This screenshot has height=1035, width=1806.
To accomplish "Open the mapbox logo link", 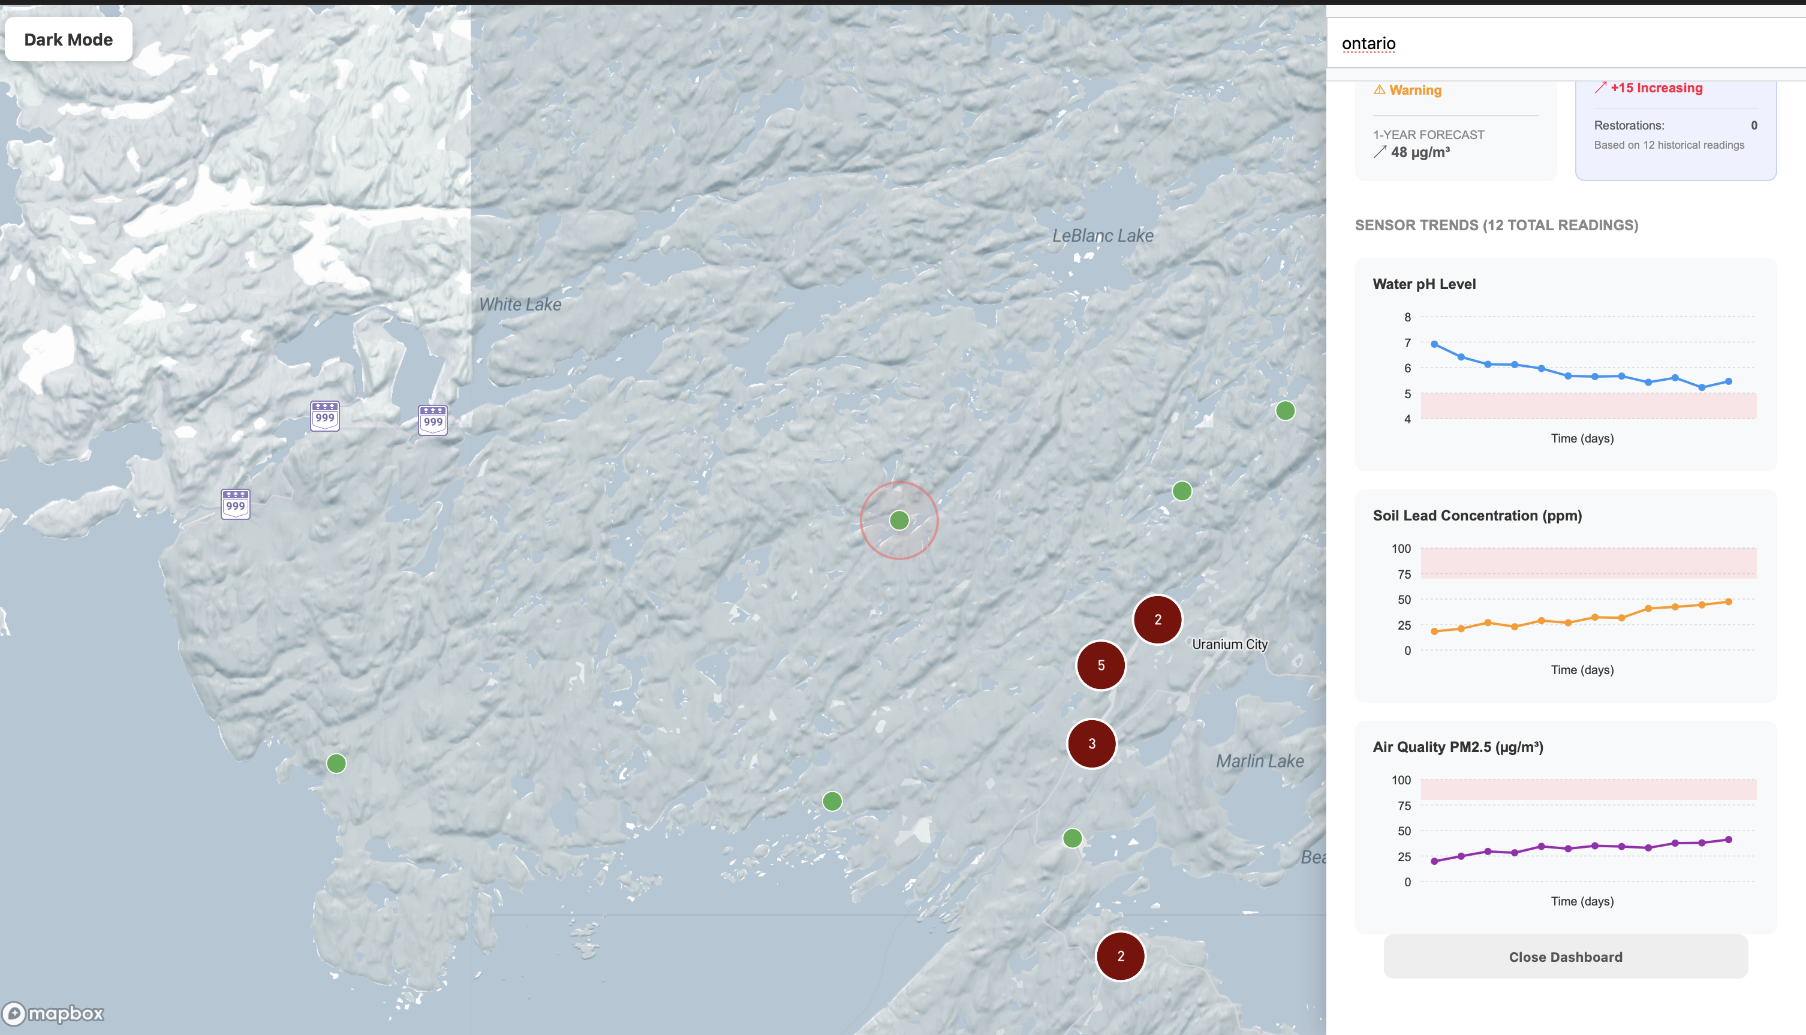I will click(54, 1013).
